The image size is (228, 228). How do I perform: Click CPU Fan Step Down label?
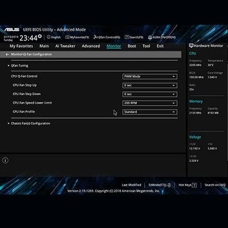click(x=27, y=94)
